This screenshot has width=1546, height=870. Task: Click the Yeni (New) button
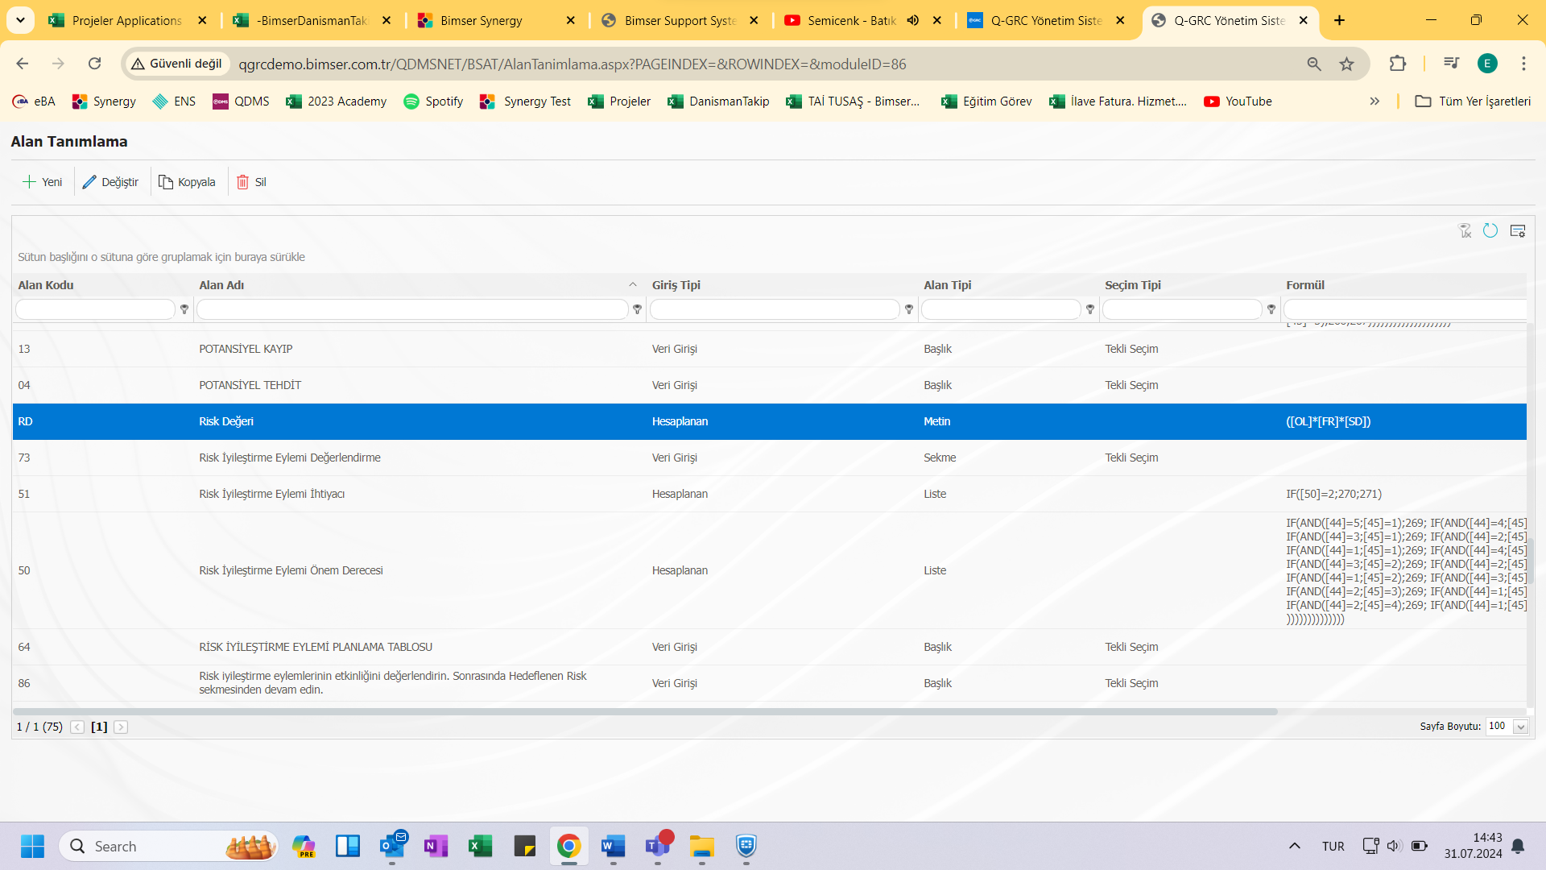[x=41, y=181]
